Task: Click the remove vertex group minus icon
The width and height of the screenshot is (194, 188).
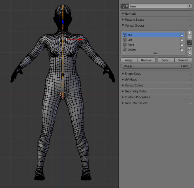Action: tap(190, 38)
